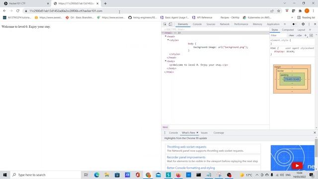
Task: Open Microsoft Edge from the taskbar
Action: coord(96,175)
